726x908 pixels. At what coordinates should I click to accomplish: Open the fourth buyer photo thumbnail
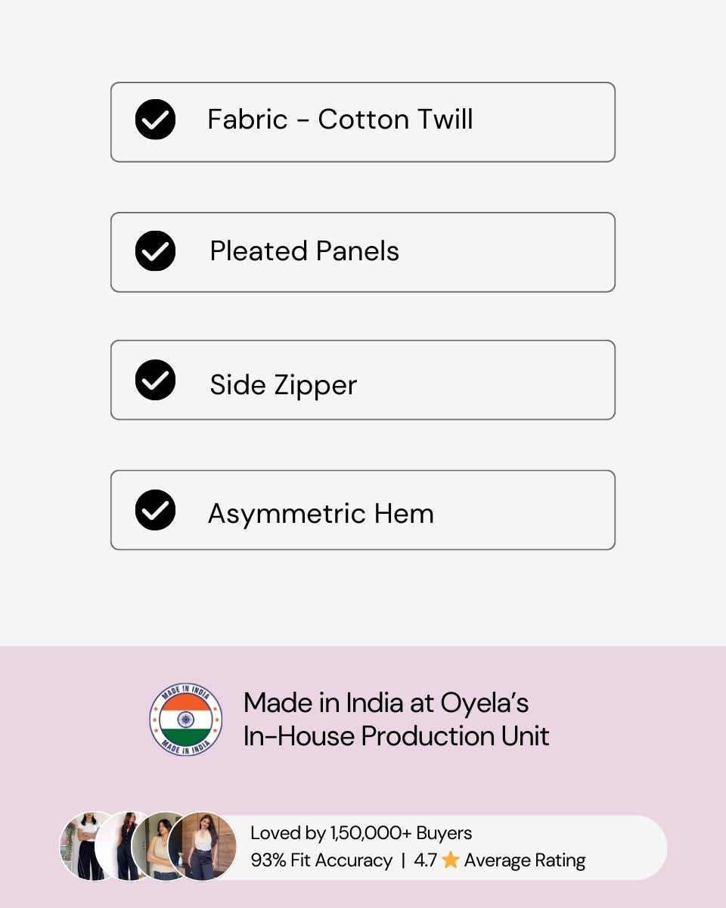(x=202, y=846)
